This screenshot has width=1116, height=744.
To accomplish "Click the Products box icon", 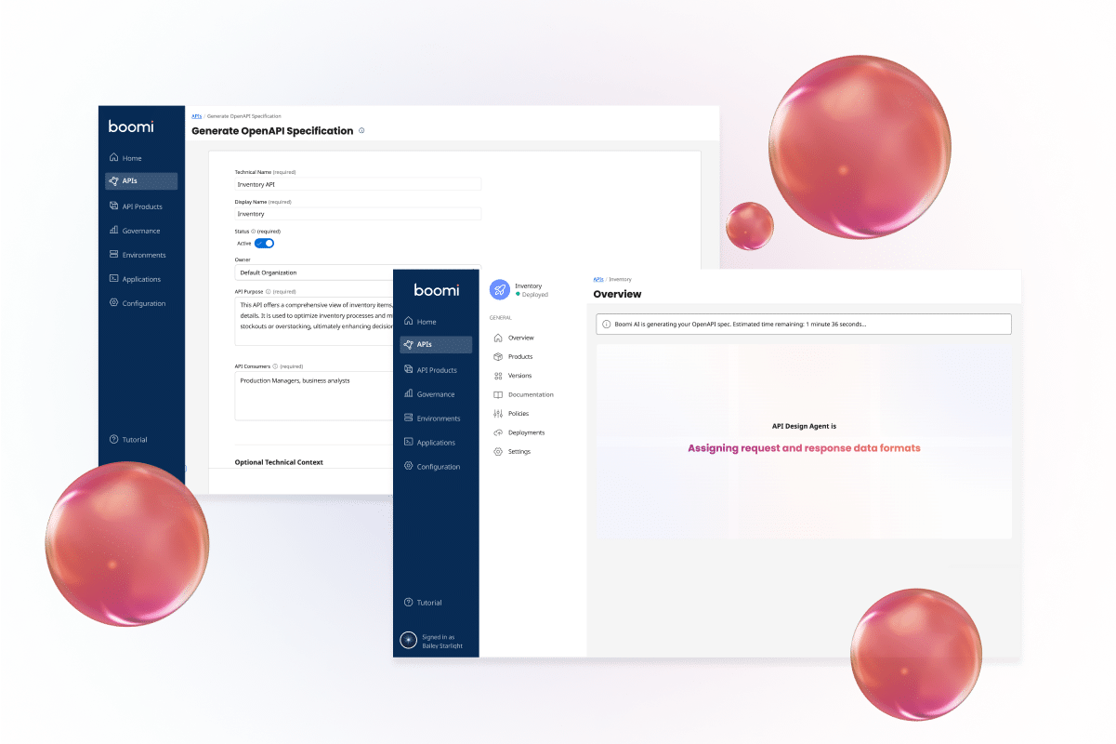I will point(498,357).
